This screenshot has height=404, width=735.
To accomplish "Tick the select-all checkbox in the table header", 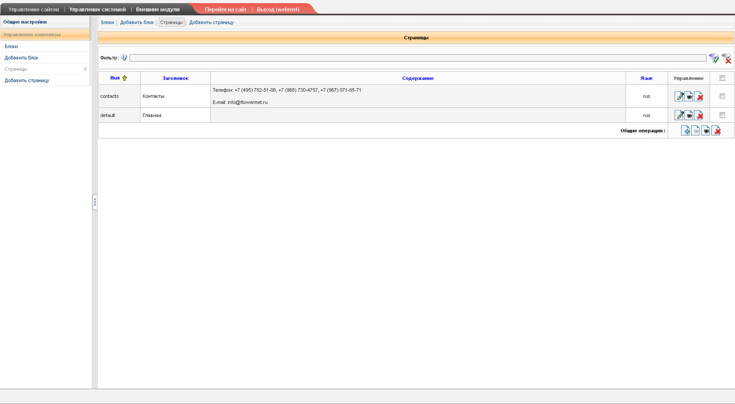I will (722, 78).
